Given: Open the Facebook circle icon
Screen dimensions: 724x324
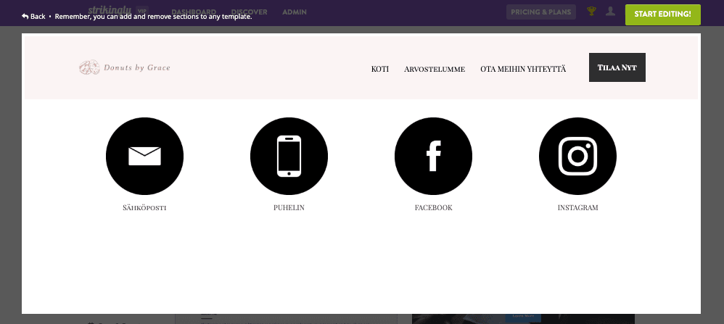Looking at the screenshot, I should 434,156.
